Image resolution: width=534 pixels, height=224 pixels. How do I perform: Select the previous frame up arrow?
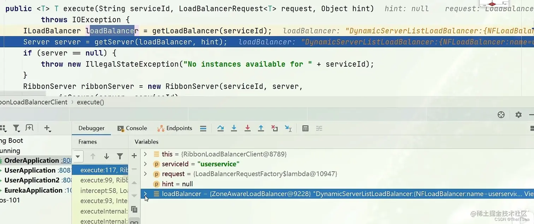pos(93,156)
